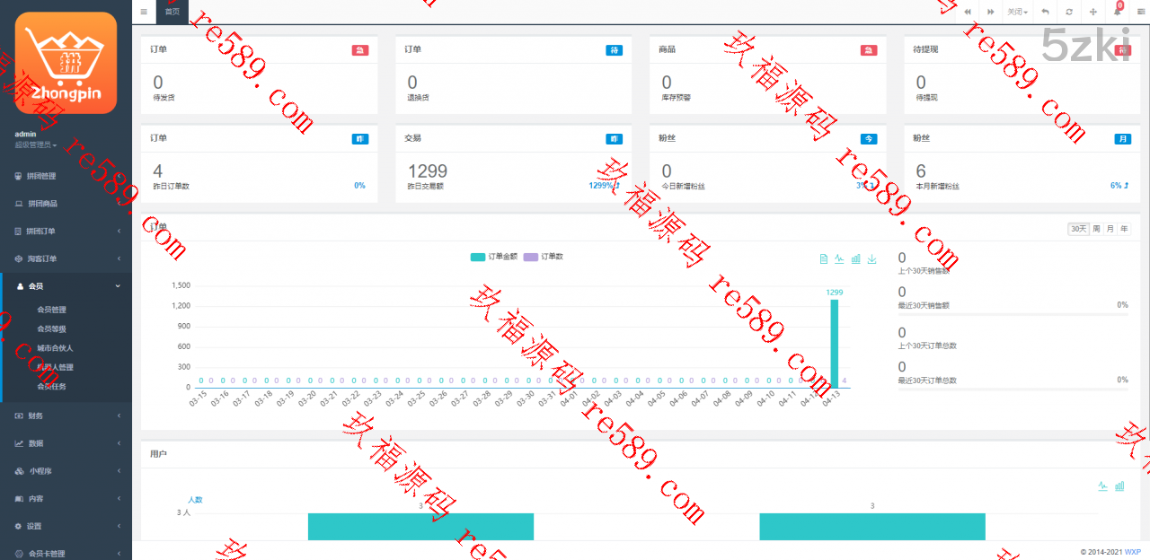Open 会员管理 submenu item
The height and width of the screenshot is (560, 1150).
tap(52, 310)
